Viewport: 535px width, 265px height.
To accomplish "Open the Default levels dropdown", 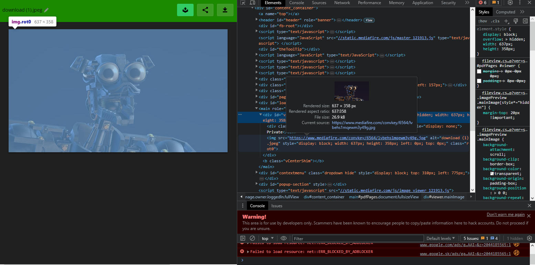I will coord(440,239).
